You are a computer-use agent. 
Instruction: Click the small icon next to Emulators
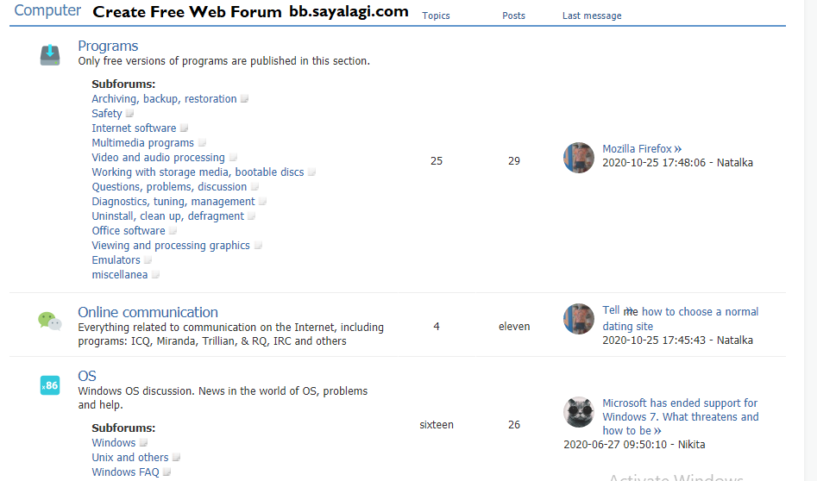(x=148, y=260)
